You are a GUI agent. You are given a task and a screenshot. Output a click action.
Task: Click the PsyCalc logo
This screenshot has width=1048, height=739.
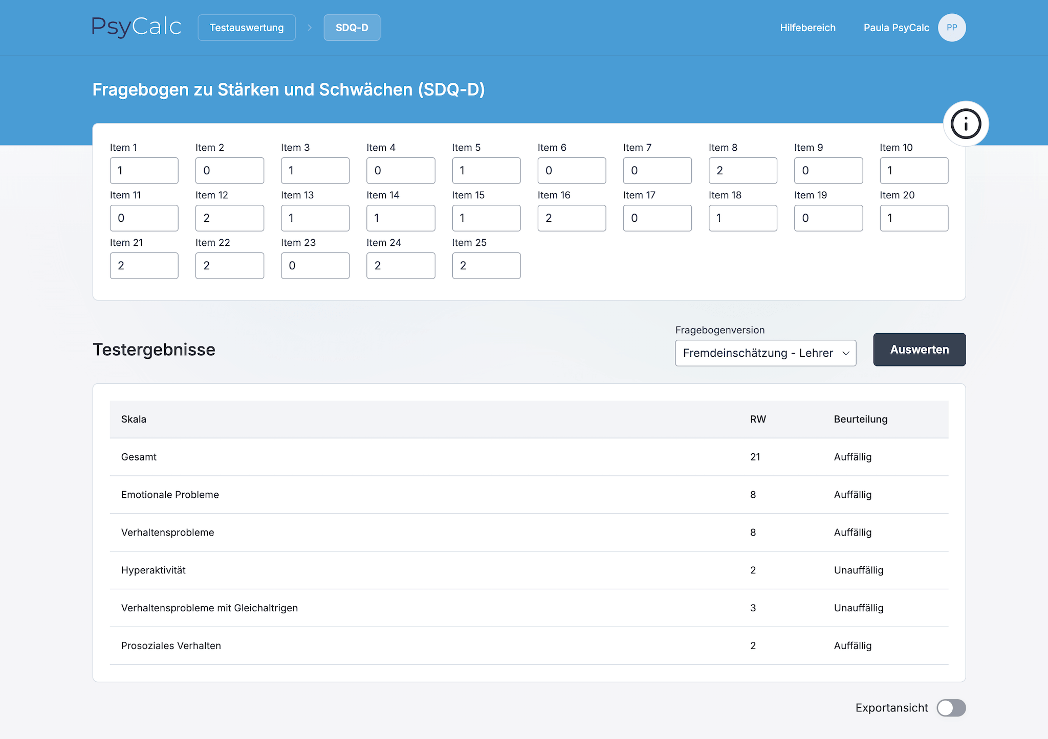point(137,27)
